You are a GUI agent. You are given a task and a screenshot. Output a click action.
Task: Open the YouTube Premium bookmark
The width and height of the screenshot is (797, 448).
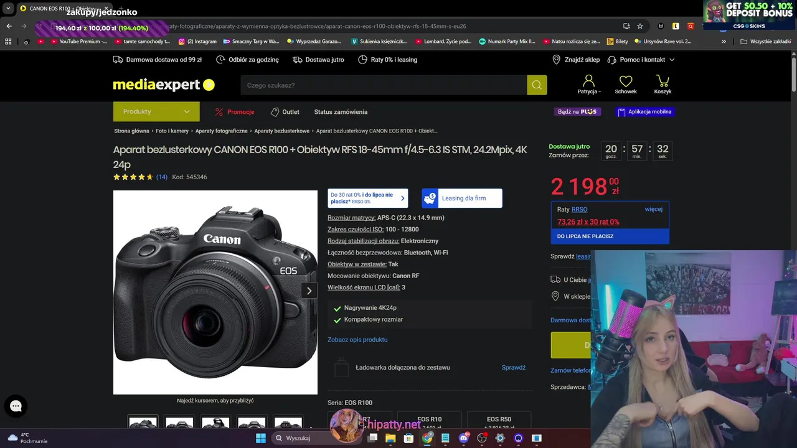coord(78,42)
